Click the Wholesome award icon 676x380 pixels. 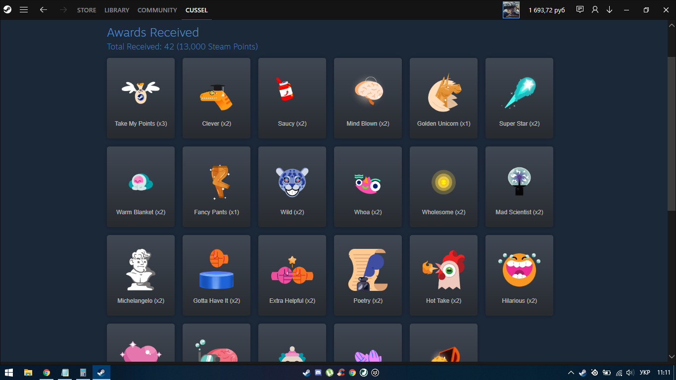[x=443, y=182]
